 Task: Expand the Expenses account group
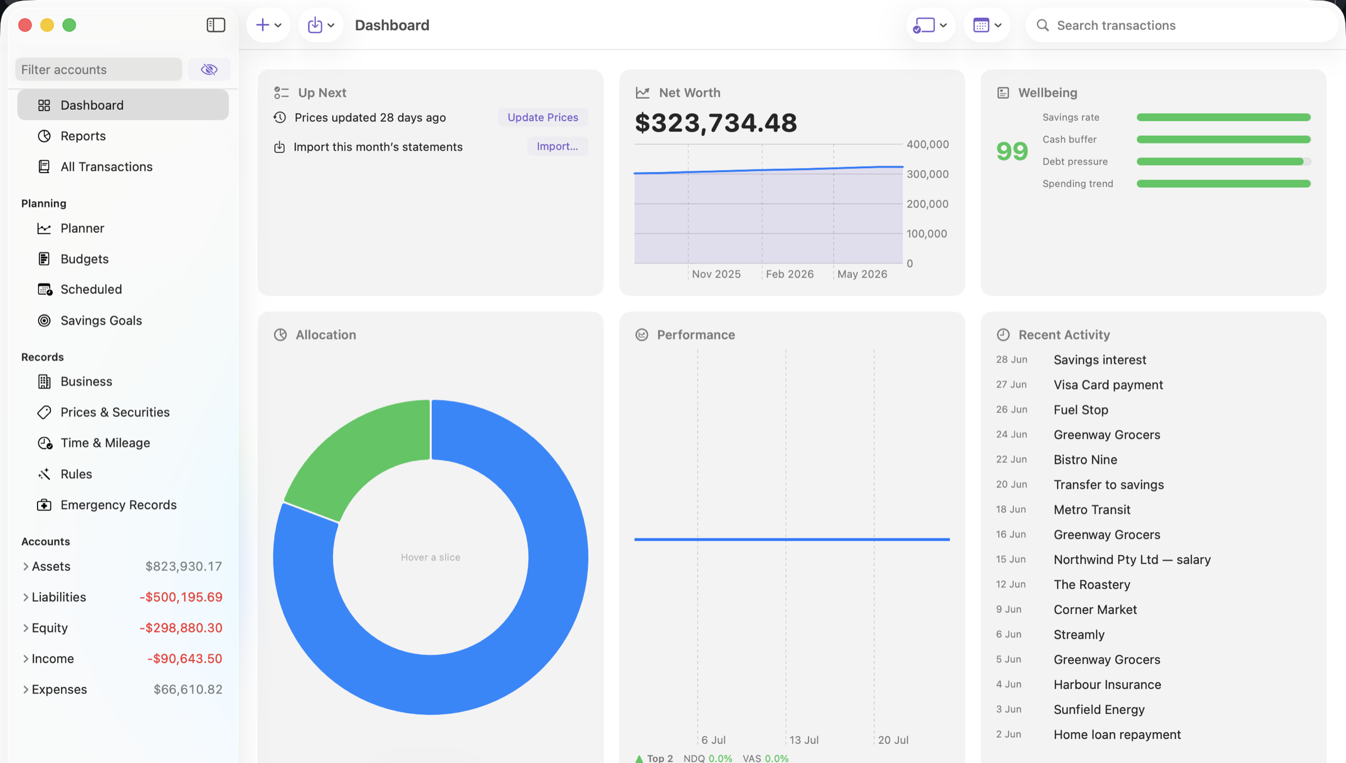25,689
